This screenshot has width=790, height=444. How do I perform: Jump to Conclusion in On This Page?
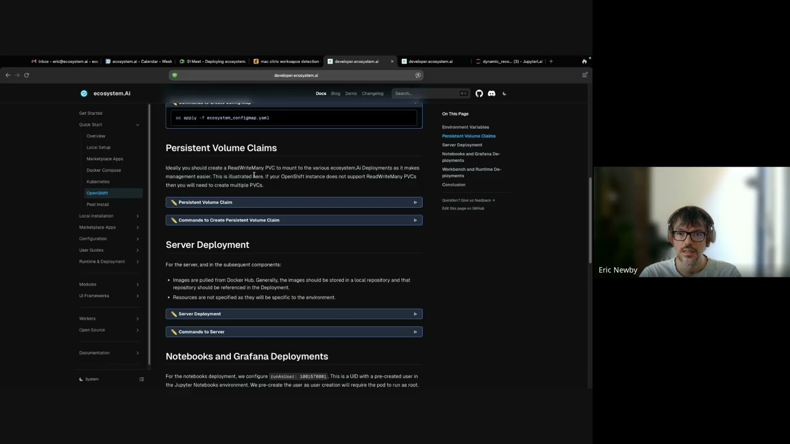click(x=454, y=184)
